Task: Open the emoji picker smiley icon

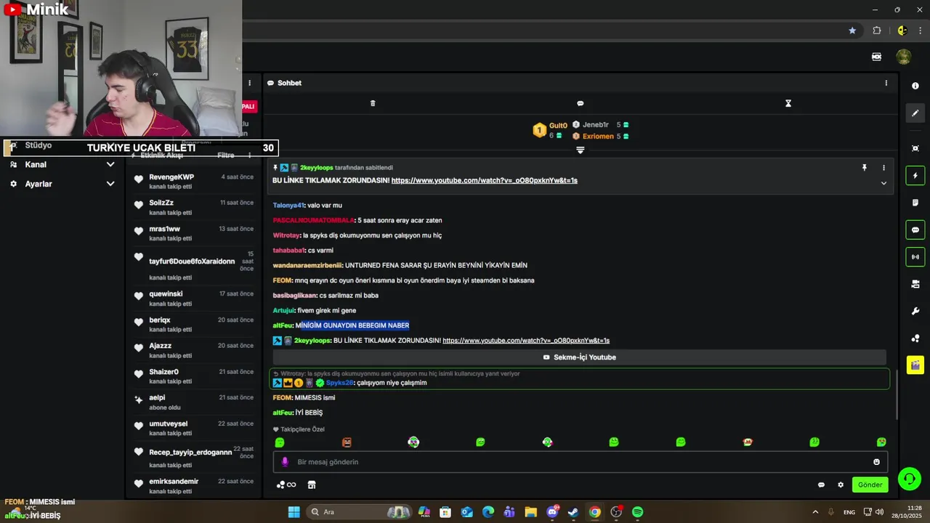Action: pyautogui.click(x=876, y=462)
